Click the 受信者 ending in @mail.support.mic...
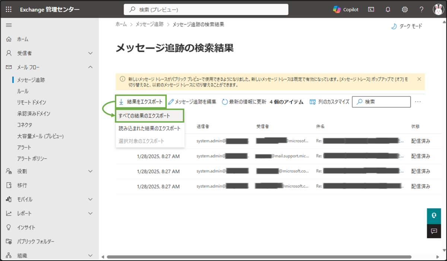Viewport: 447px width, 261px height. pos(282,156)
